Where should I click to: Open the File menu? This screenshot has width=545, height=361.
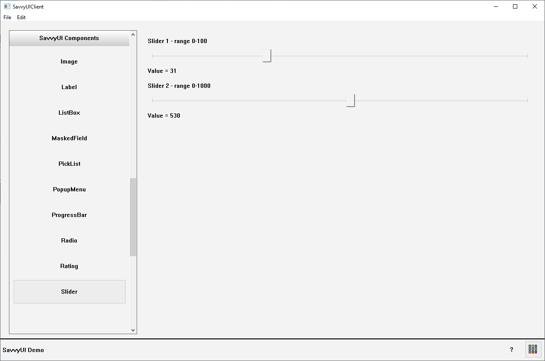pos(7,17)
